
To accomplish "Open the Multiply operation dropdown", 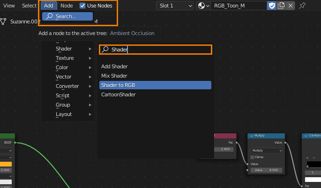I will click(x=266, y=151).
